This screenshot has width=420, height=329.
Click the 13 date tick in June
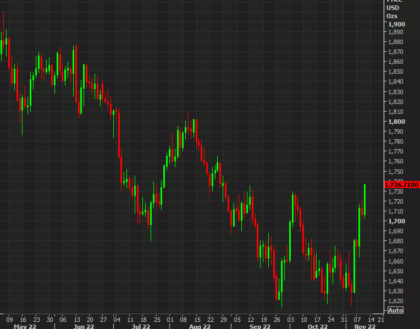[x=77, y=320]
